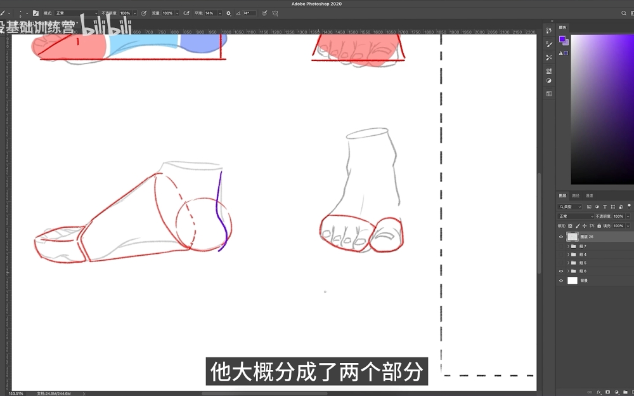Image resolution: width=634 pixels, height=396 pixels.
Task: Show the 组 4 group visibility box
Action: [x=561, y=254]
